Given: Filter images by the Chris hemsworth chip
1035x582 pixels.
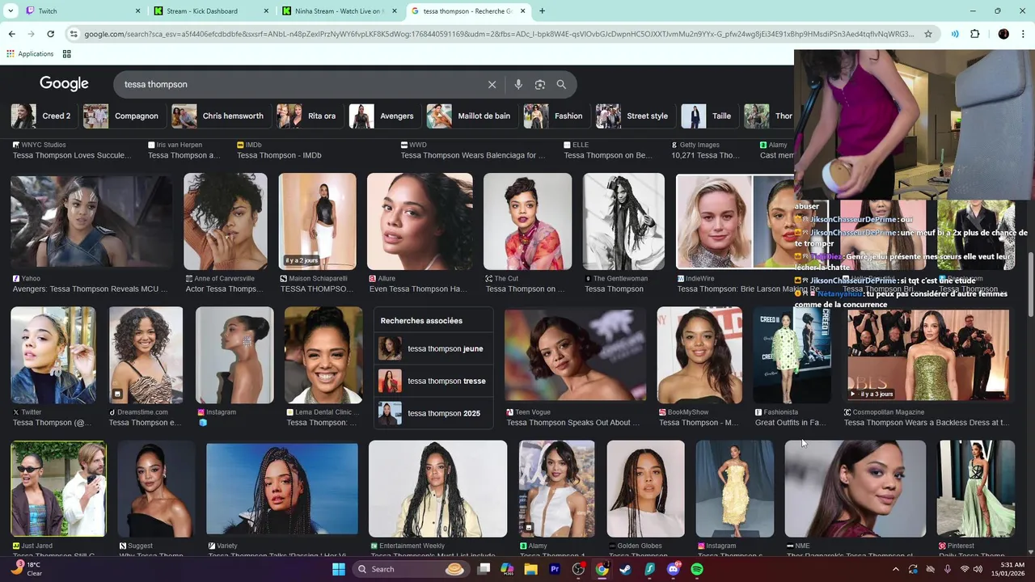Looking at the screenshot, I should click(221, 116).
